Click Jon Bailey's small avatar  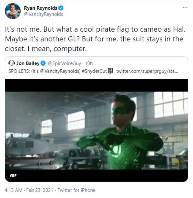pos(12,63)
